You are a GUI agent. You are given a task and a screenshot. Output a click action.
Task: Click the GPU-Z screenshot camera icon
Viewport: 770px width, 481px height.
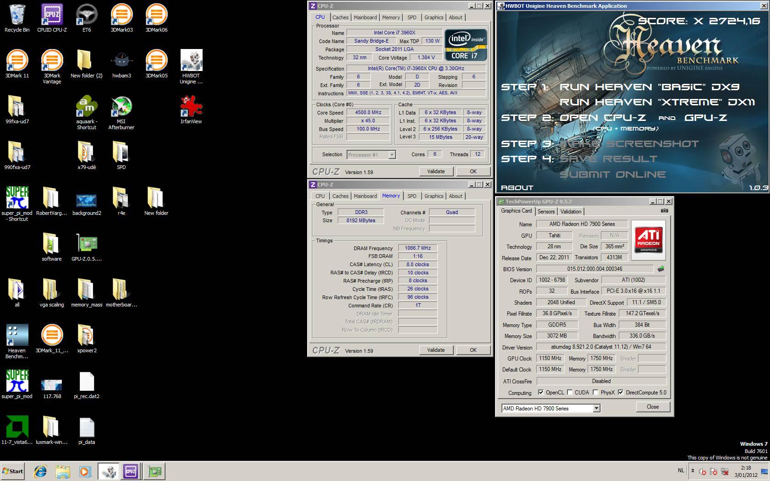point(664,211)
